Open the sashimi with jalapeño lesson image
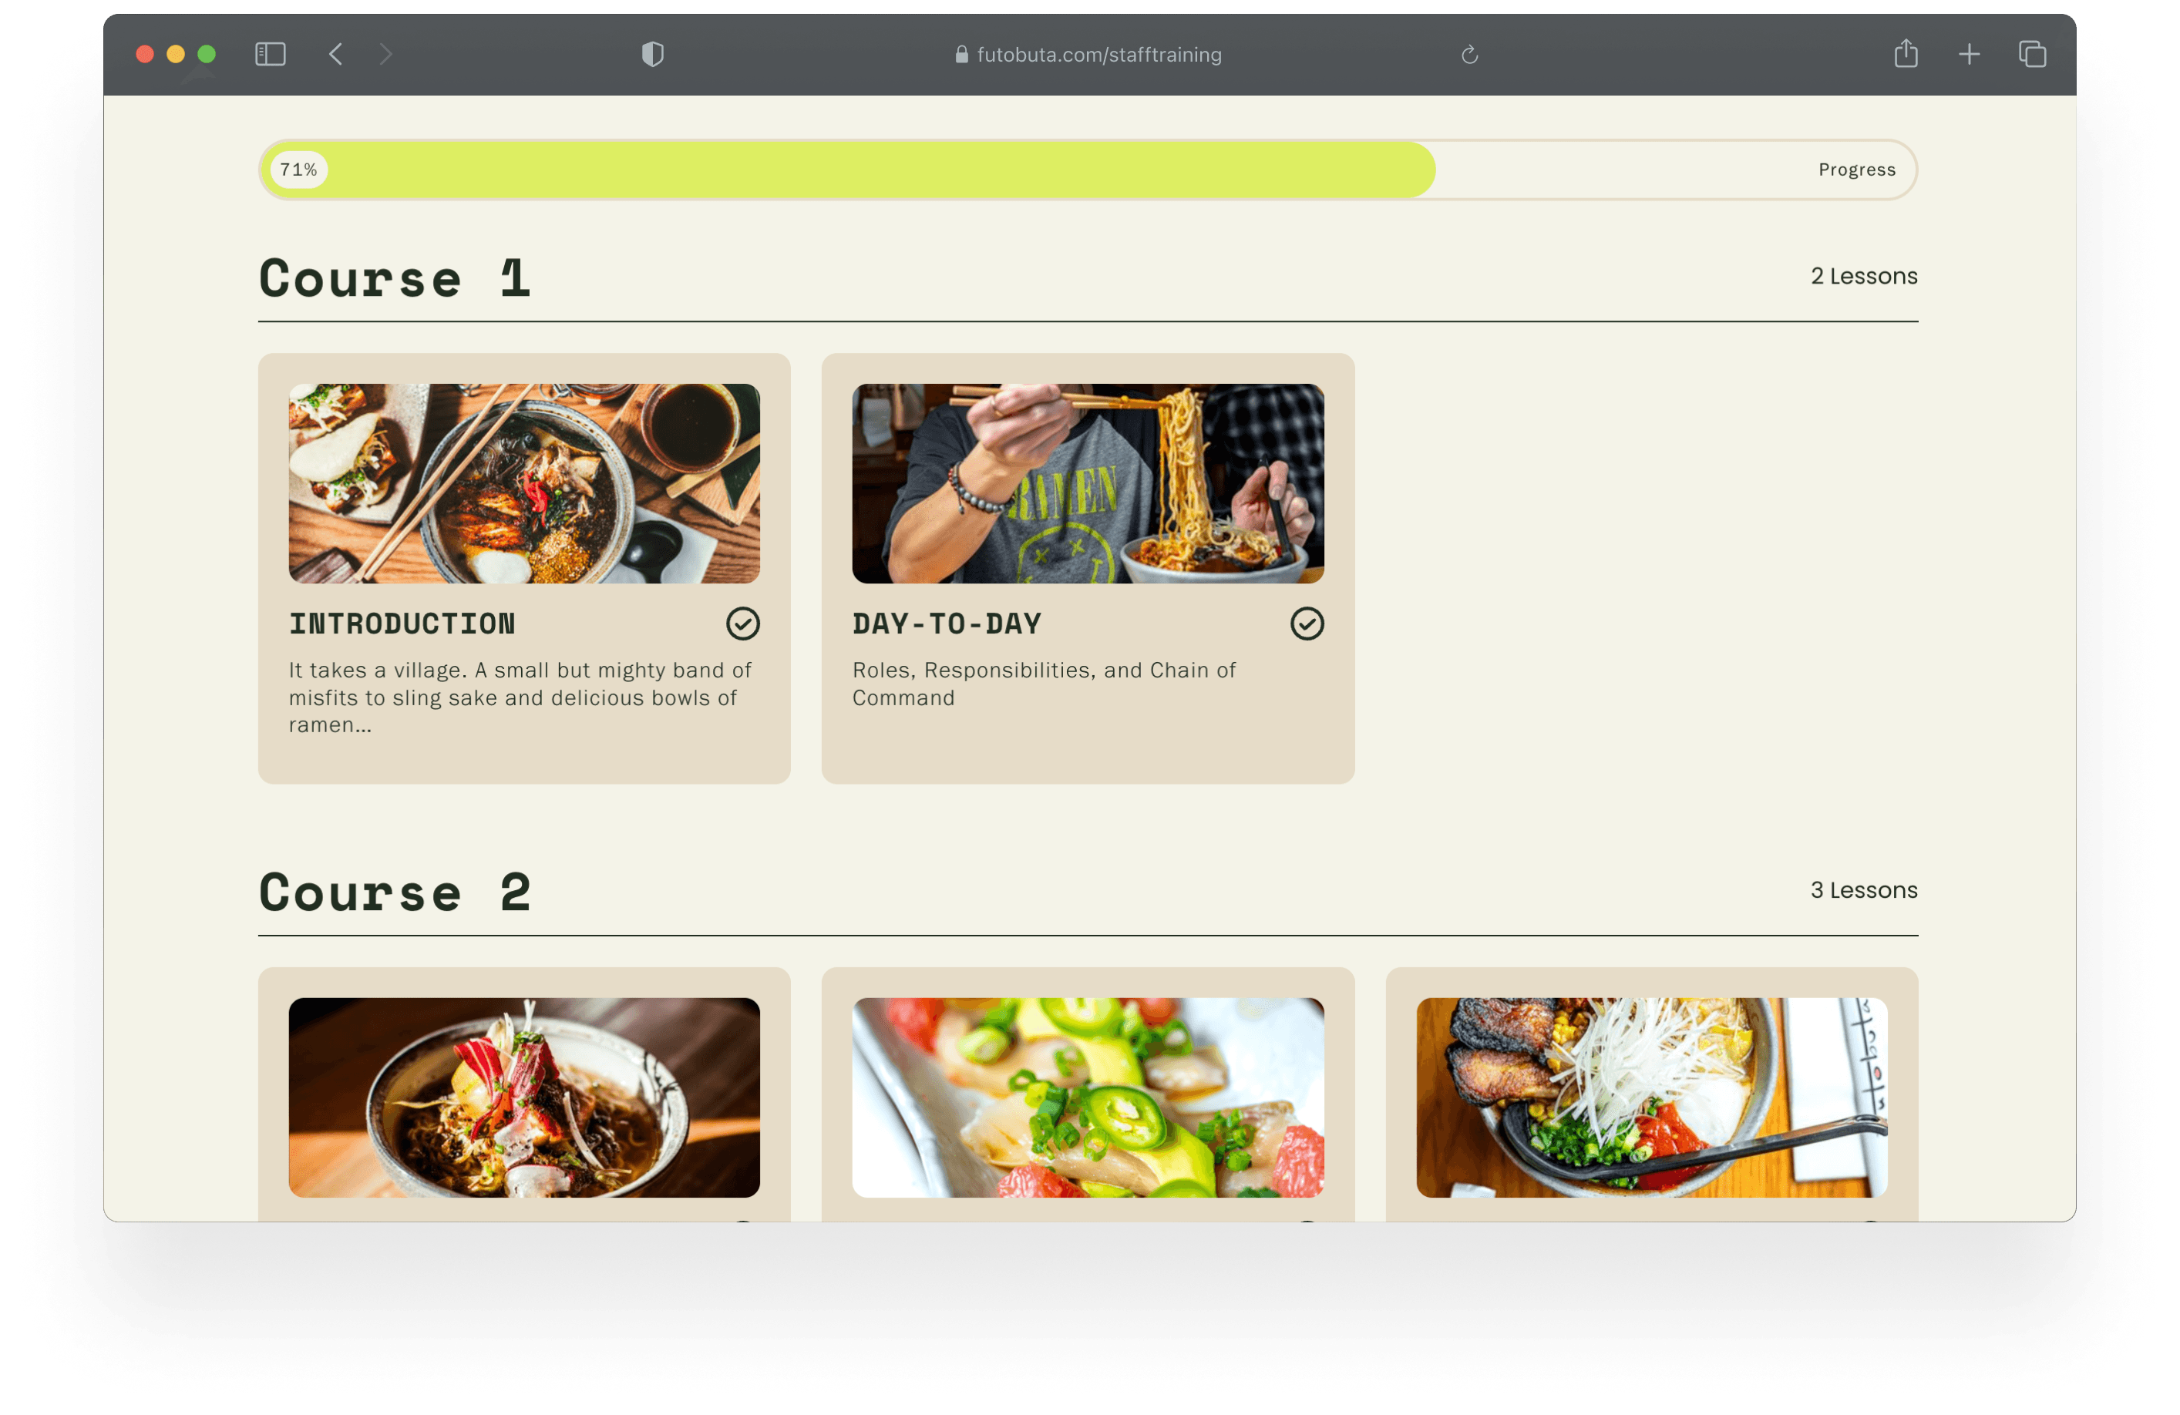Screen dimensions: 2180x1415 tap(1088, 1097)
